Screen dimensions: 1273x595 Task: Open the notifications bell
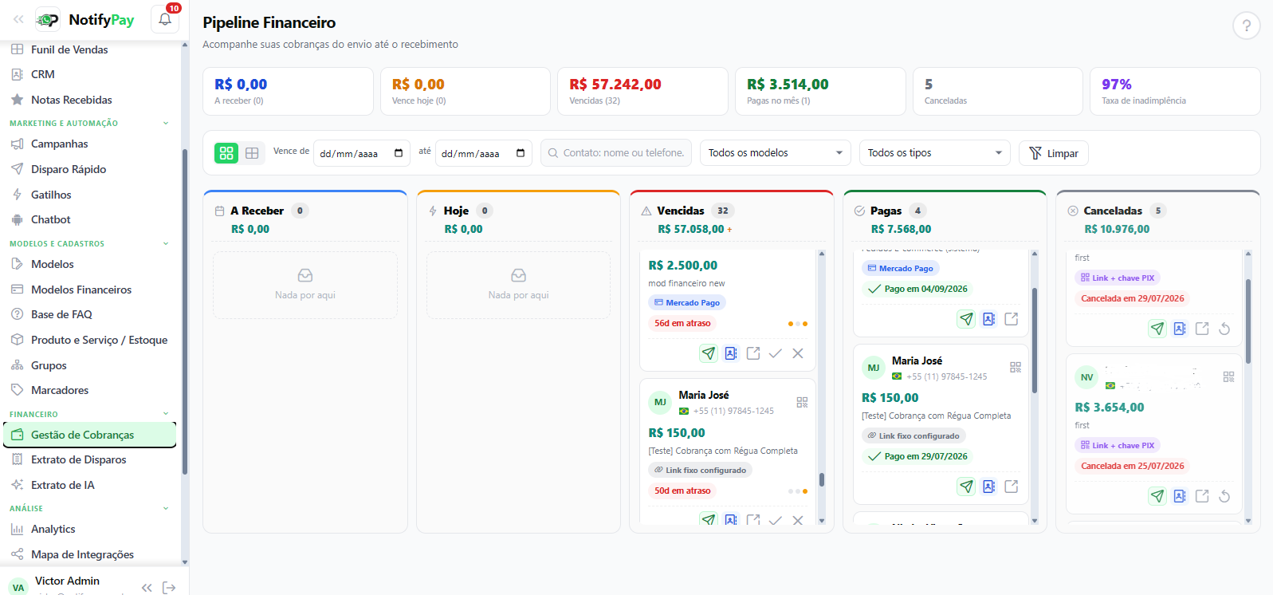point(165,19)
